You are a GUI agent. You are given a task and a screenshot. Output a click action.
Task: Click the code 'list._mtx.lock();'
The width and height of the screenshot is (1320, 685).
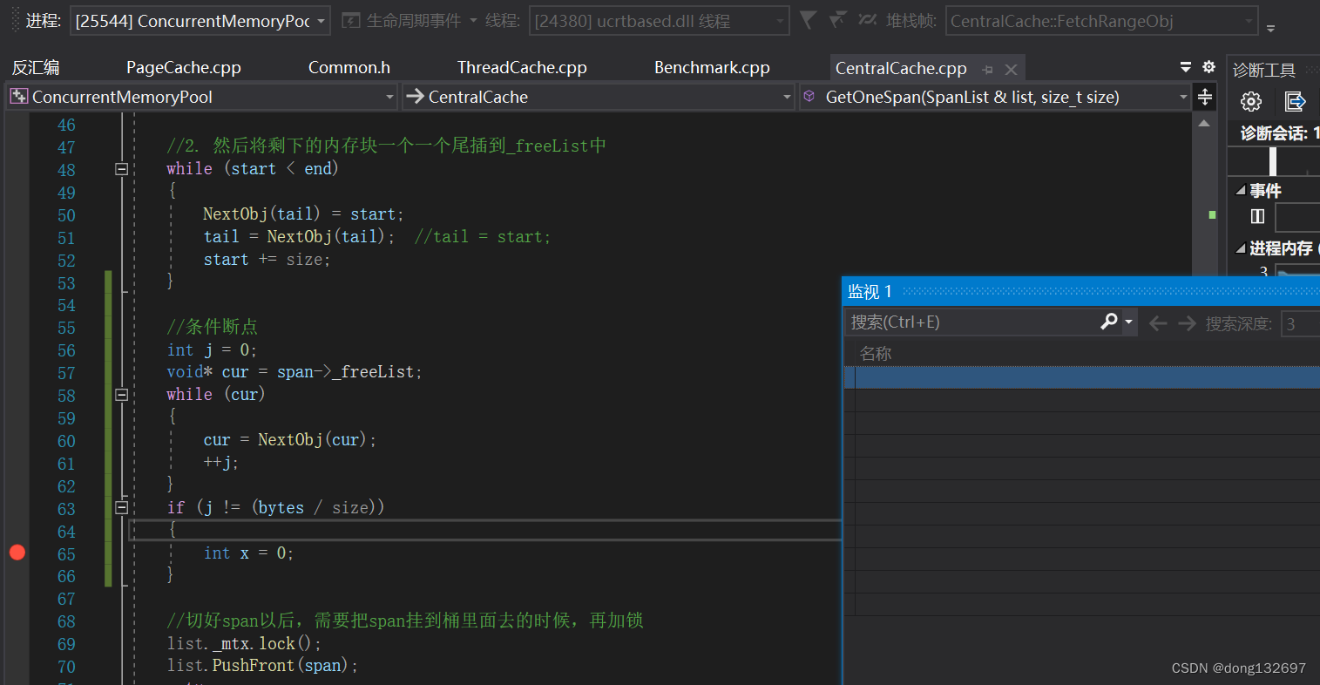pyautogui.click(x=244, y=643)
